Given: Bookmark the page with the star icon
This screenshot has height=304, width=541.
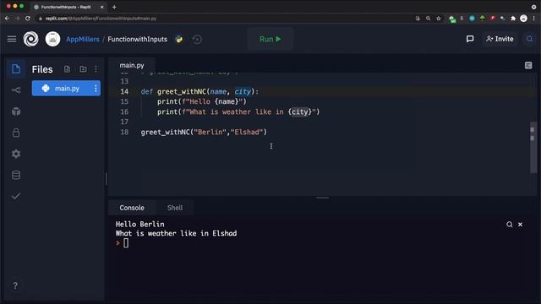Looking at the screenshot, I should (439, 19).
